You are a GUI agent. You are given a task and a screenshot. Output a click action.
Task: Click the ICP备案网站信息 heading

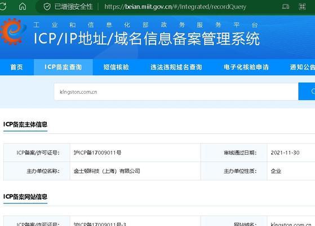point(25,197)
